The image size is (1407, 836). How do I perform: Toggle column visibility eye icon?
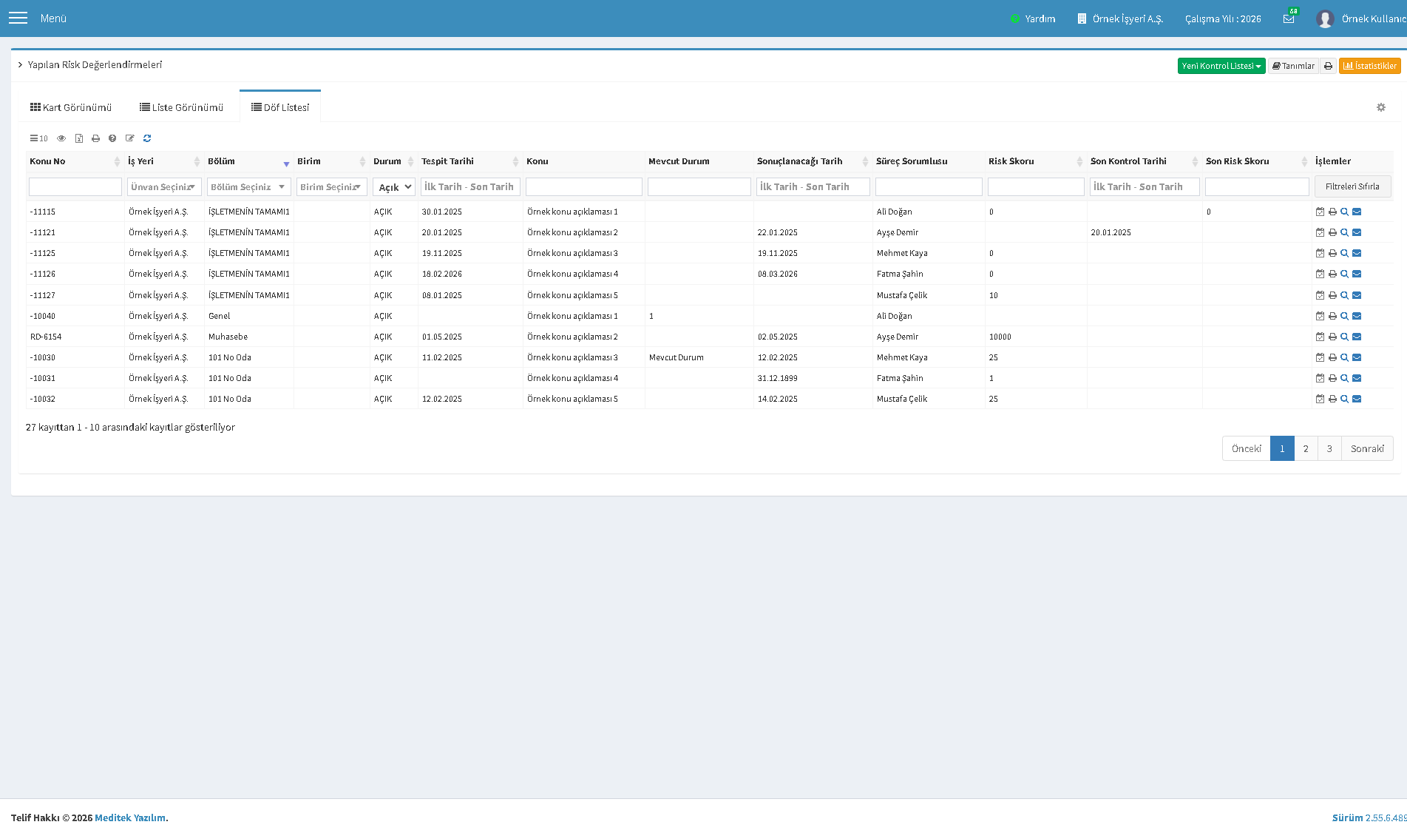61,138
